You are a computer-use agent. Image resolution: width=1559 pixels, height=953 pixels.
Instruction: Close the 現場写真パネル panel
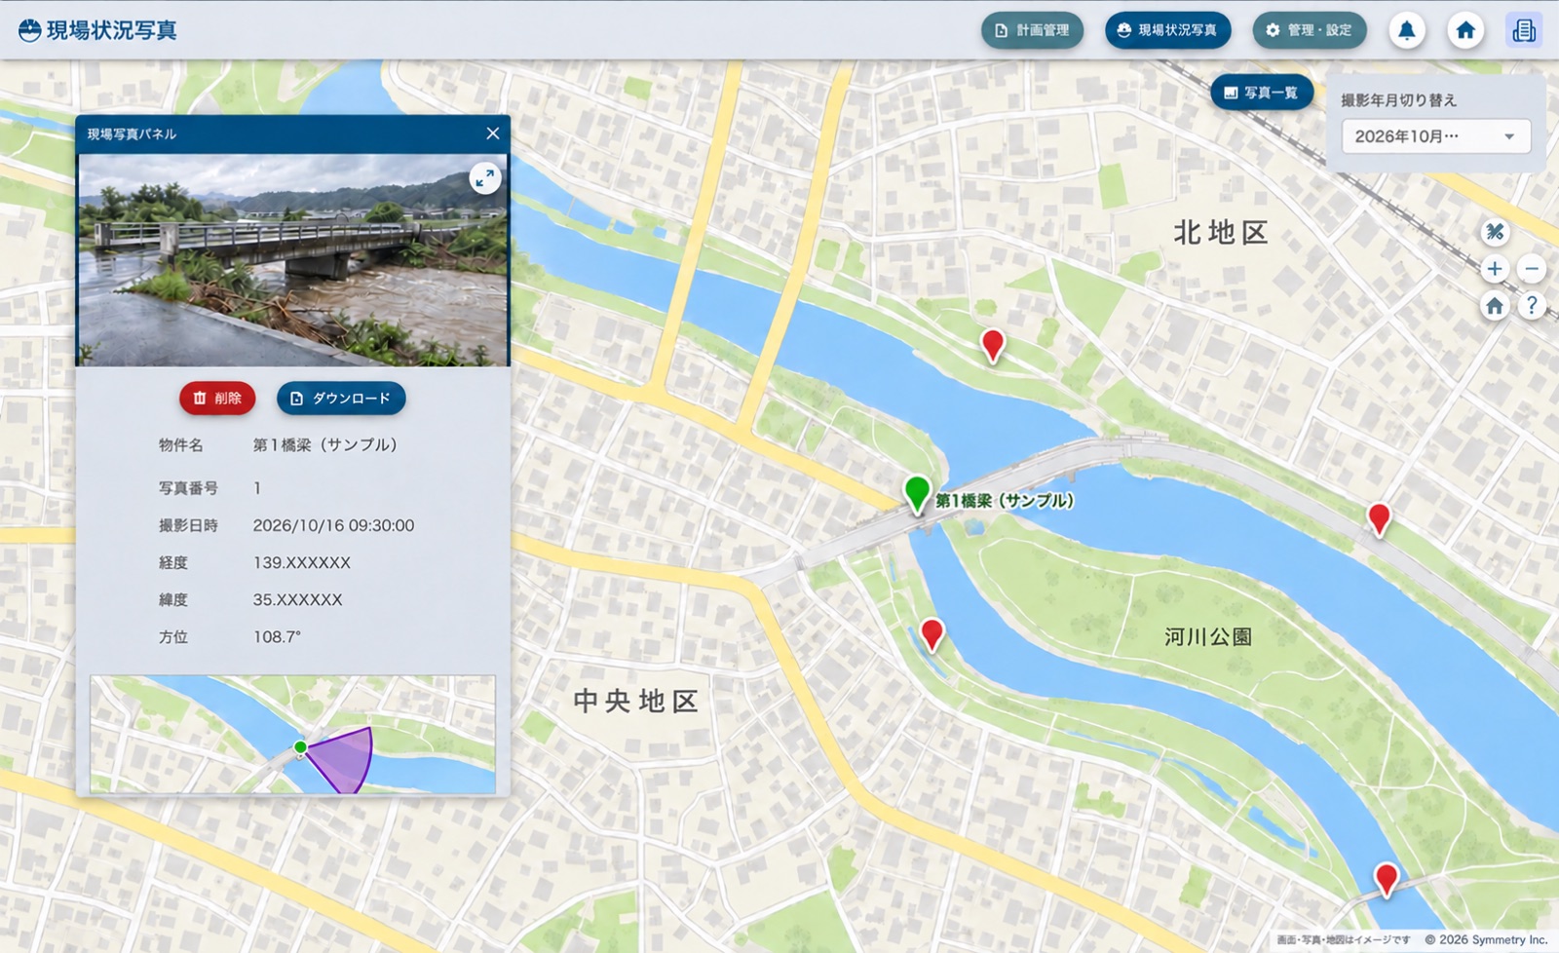(493, 133)
